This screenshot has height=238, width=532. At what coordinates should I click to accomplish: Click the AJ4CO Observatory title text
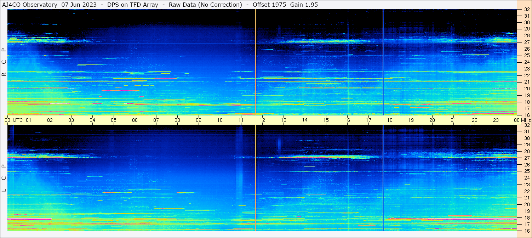click(30, 5)
